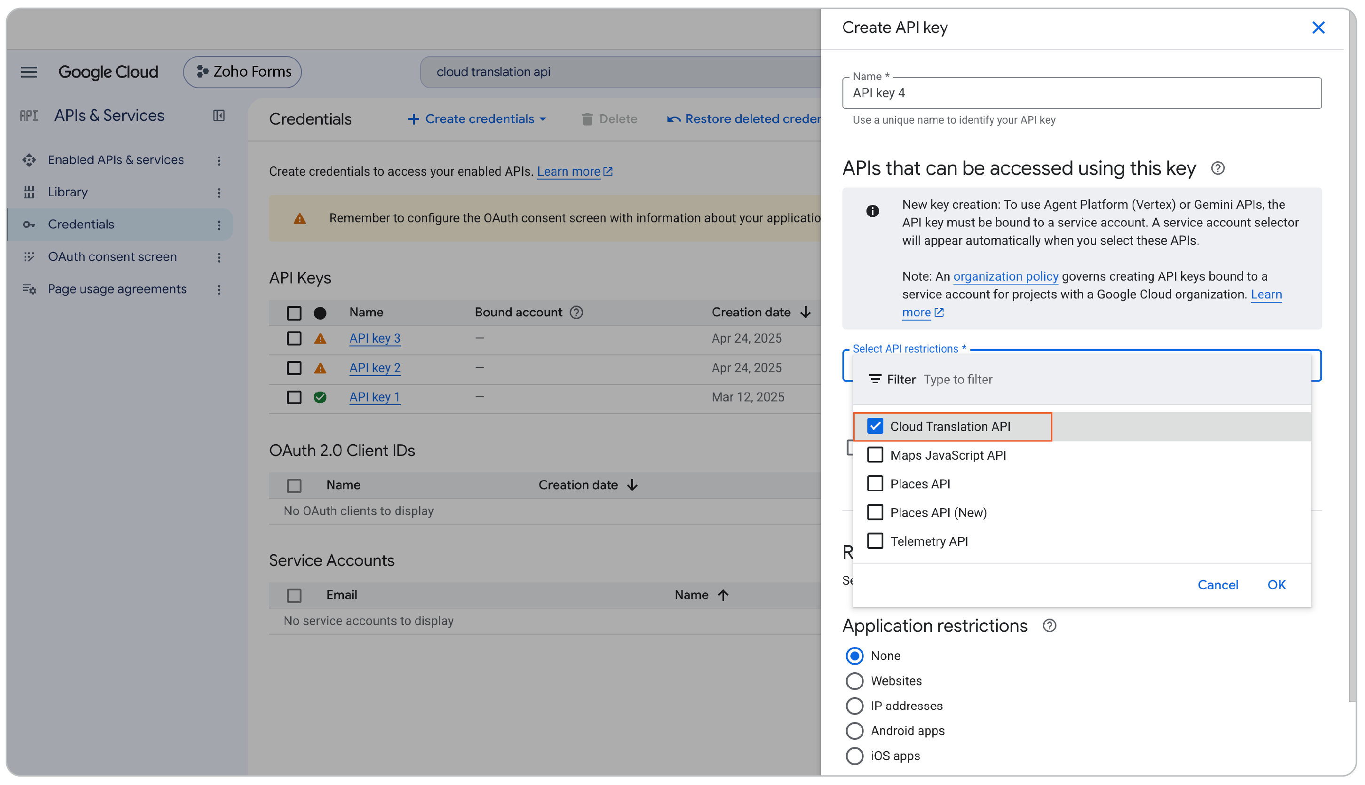Click the API icon beside APIs & Services
The image size is (1365, 785).
(x=29, y=115)
